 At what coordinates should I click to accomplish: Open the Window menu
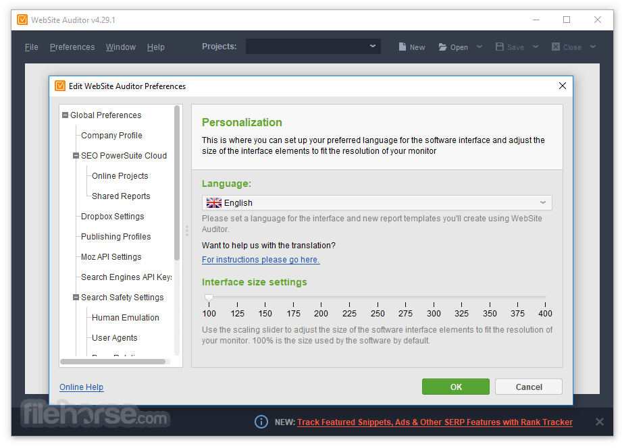point(121,47)
